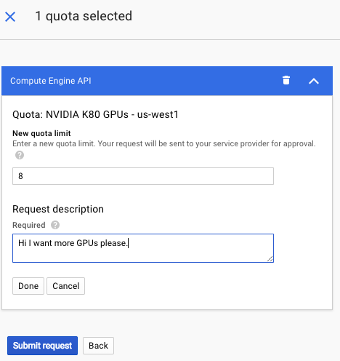This screenshot has height=361, width=340.
Task: Click the 'Required' label text
Action: [x=29, y=225]
